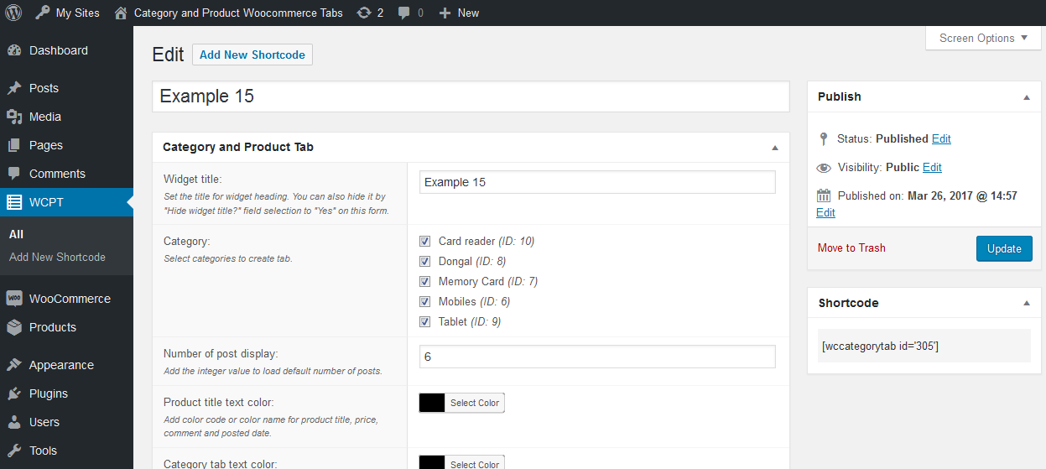This screenshot has width=1046, height=469.
Task: Edit the published date link
Action: (825, 212)
